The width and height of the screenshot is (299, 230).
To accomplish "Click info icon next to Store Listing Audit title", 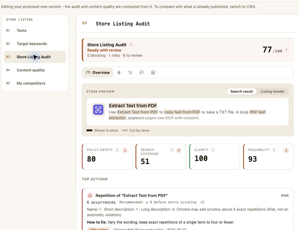I will click(131, 45).
